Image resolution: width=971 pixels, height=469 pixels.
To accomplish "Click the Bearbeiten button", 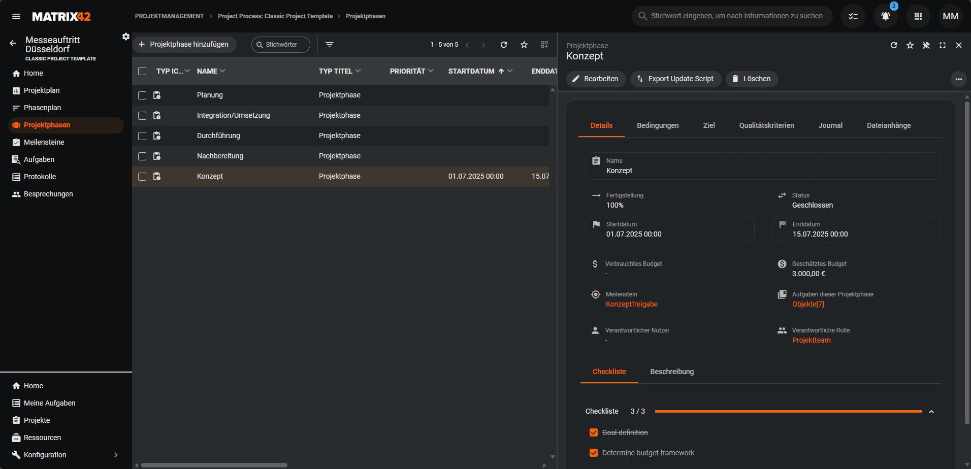I will 596,79.
